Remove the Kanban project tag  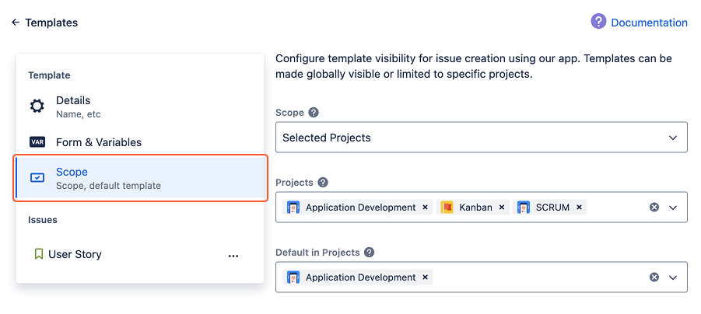point(502,208)
